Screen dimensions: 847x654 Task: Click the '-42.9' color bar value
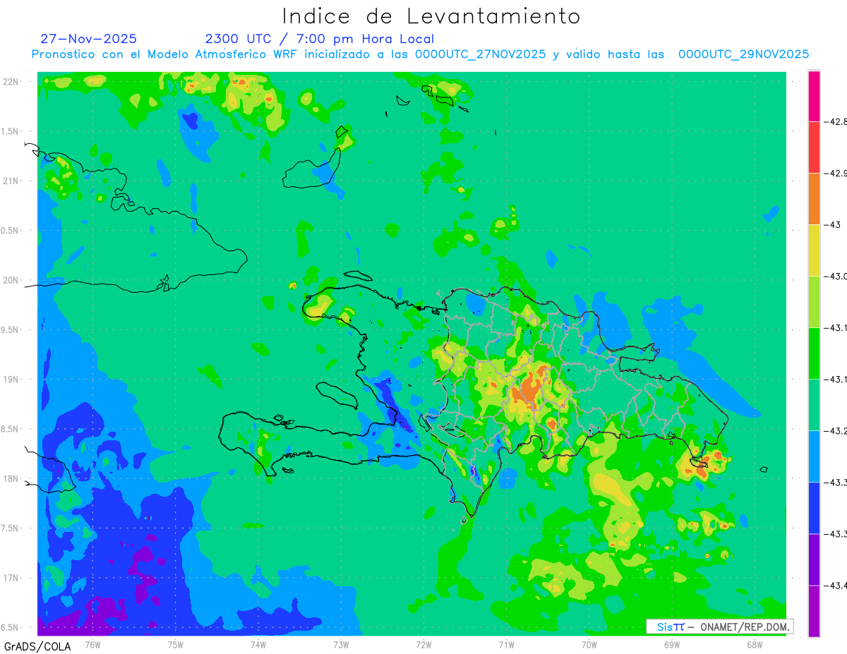[x=836, y=174]
